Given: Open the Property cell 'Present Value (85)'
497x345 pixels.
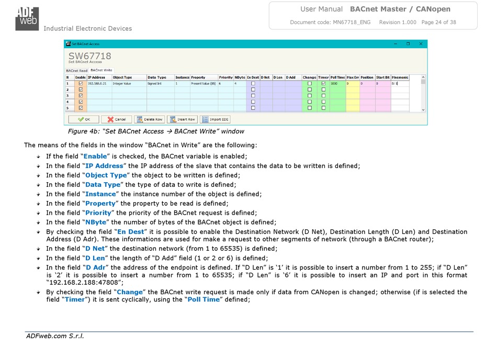Looking at the screenshot, I should 204,83.
